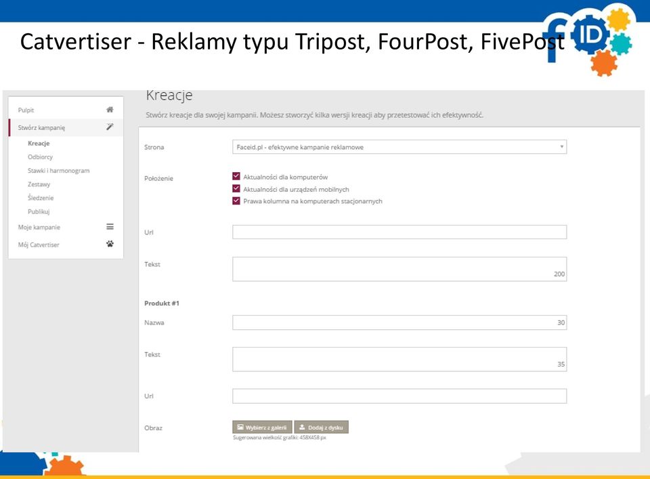This screenshot has width=650, height=479.
Task: Open Moje kampanie in the sidebar
Action: [66, 227]
